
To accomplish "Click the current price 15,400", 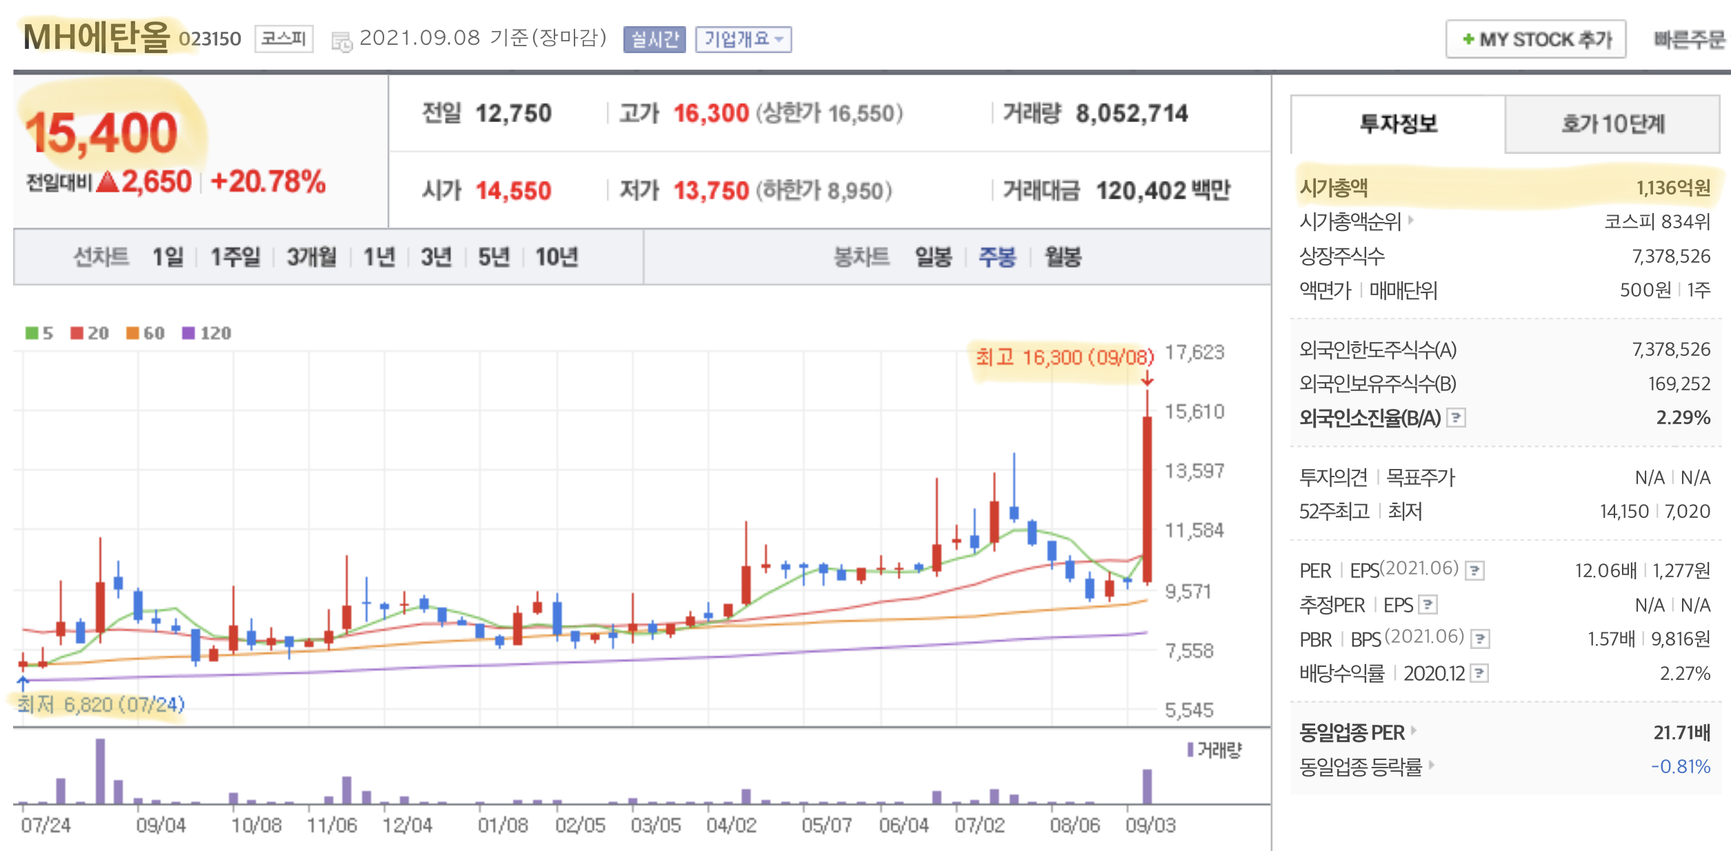I will tap(101, 133).
